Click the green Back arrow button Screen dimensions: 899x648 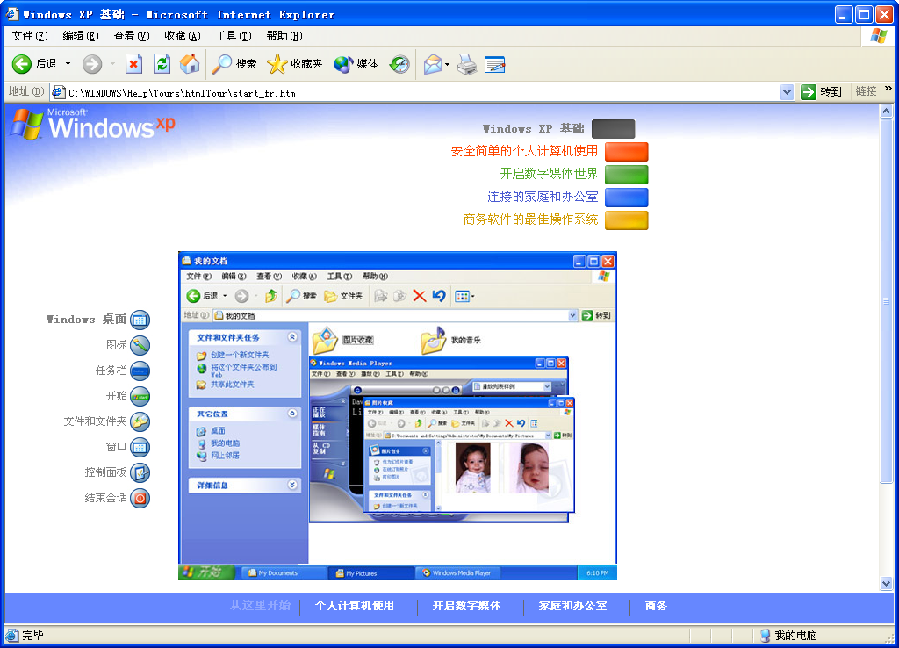22,64
